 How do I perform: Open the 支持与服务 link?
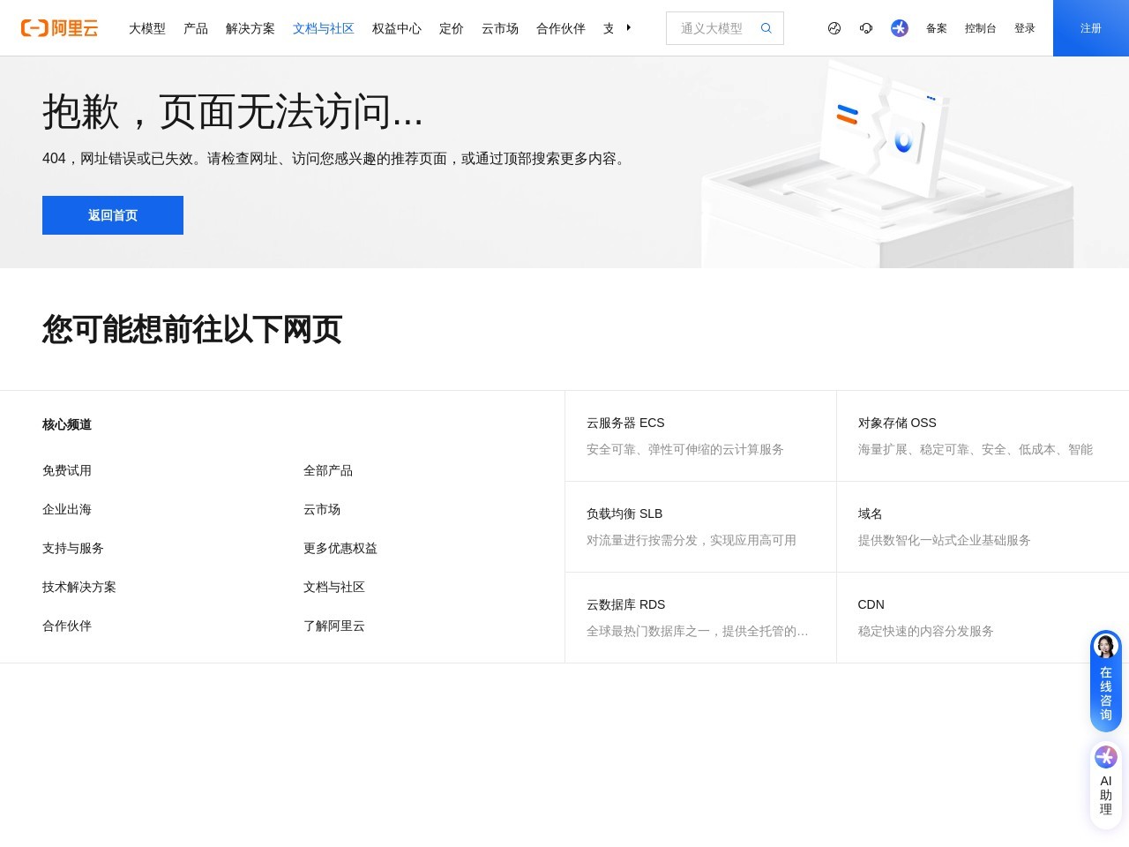pyautogui.click(x=73, y=548)
